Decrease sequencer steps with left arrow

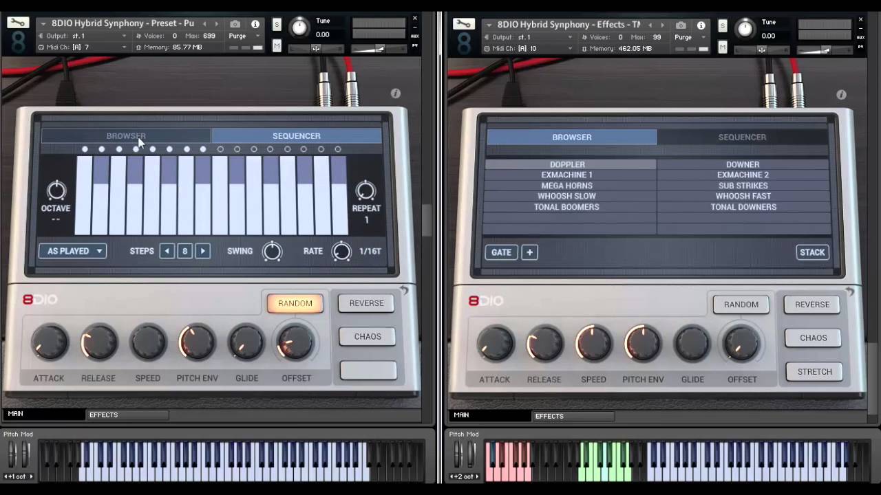pyautogui.click(x=167, y=251)
